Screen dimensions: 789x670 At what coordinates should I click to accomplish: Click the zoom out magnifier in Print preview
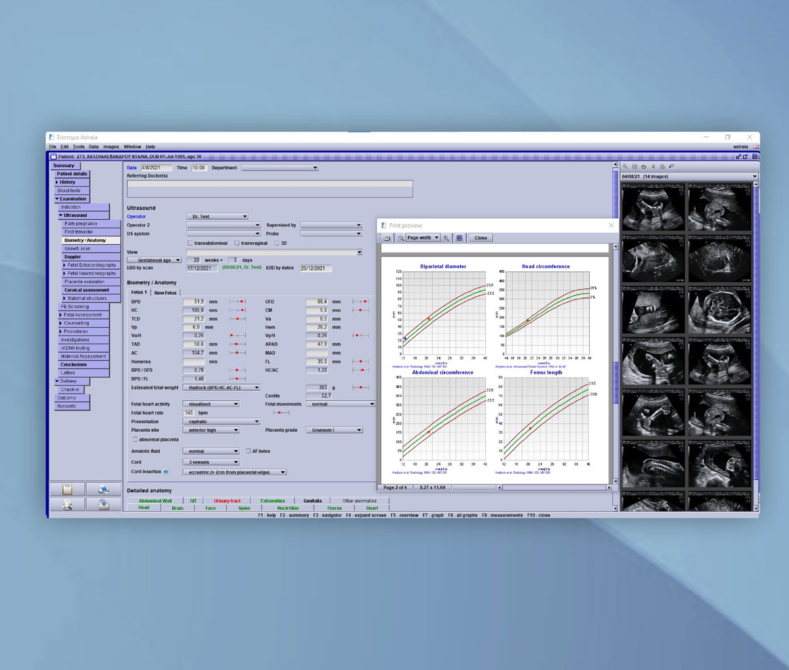(x=401, y=238)
